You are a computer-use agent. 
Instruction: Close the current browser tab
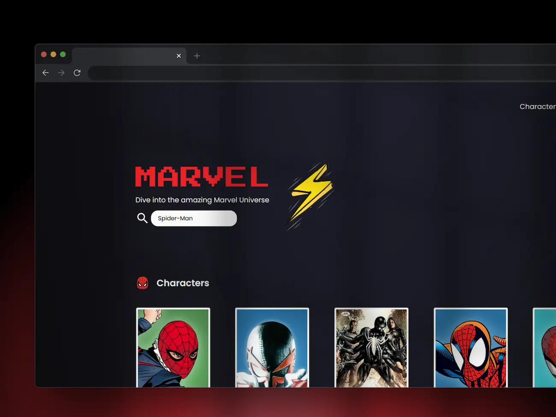179,56
